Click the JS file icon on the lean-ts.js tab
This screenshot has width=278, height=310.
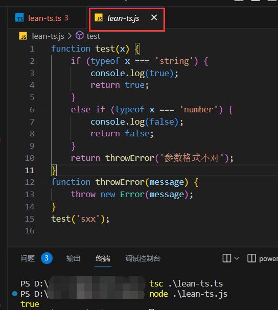click(99, 17)
